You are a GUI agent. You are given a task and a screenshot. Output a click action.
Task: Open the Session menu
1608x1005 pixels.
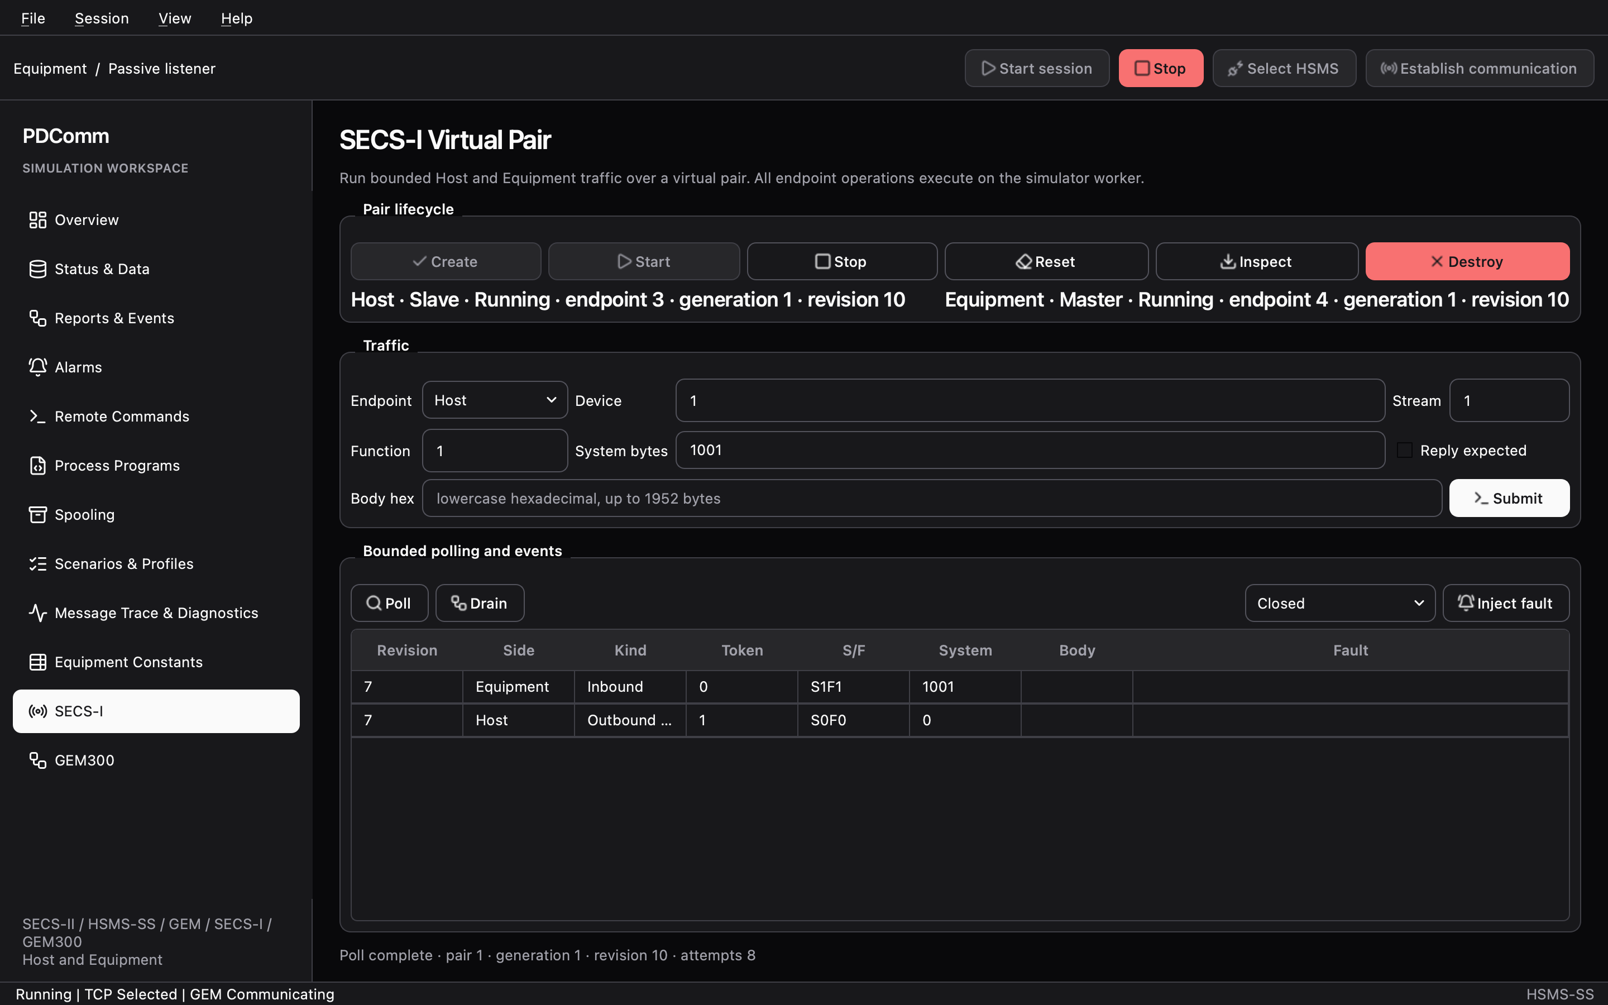coord(102,18)
